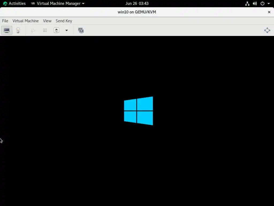Close the win10 on QEMU/KVM window
274x206 pixels.
tap(269, 12)
